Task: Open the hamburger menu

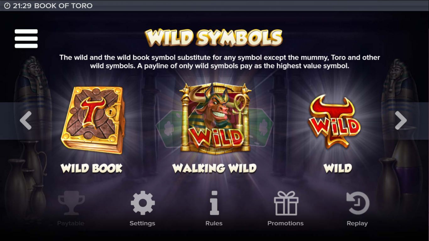Action: (26, 39)
